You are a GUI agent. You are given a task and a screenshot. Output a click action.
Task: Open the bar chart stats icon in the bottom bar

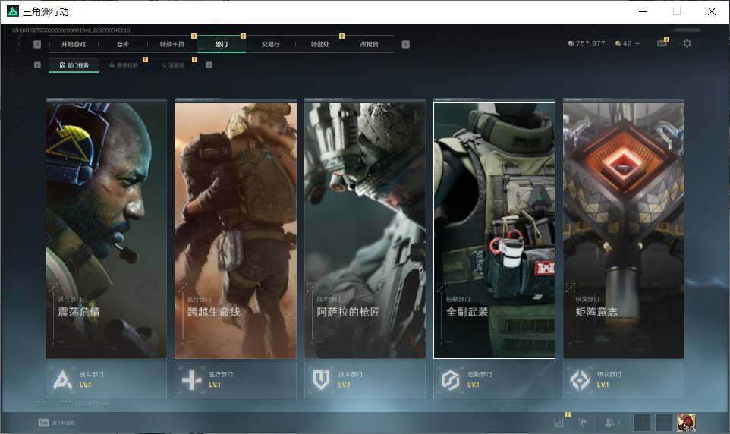tap(559, 423)
